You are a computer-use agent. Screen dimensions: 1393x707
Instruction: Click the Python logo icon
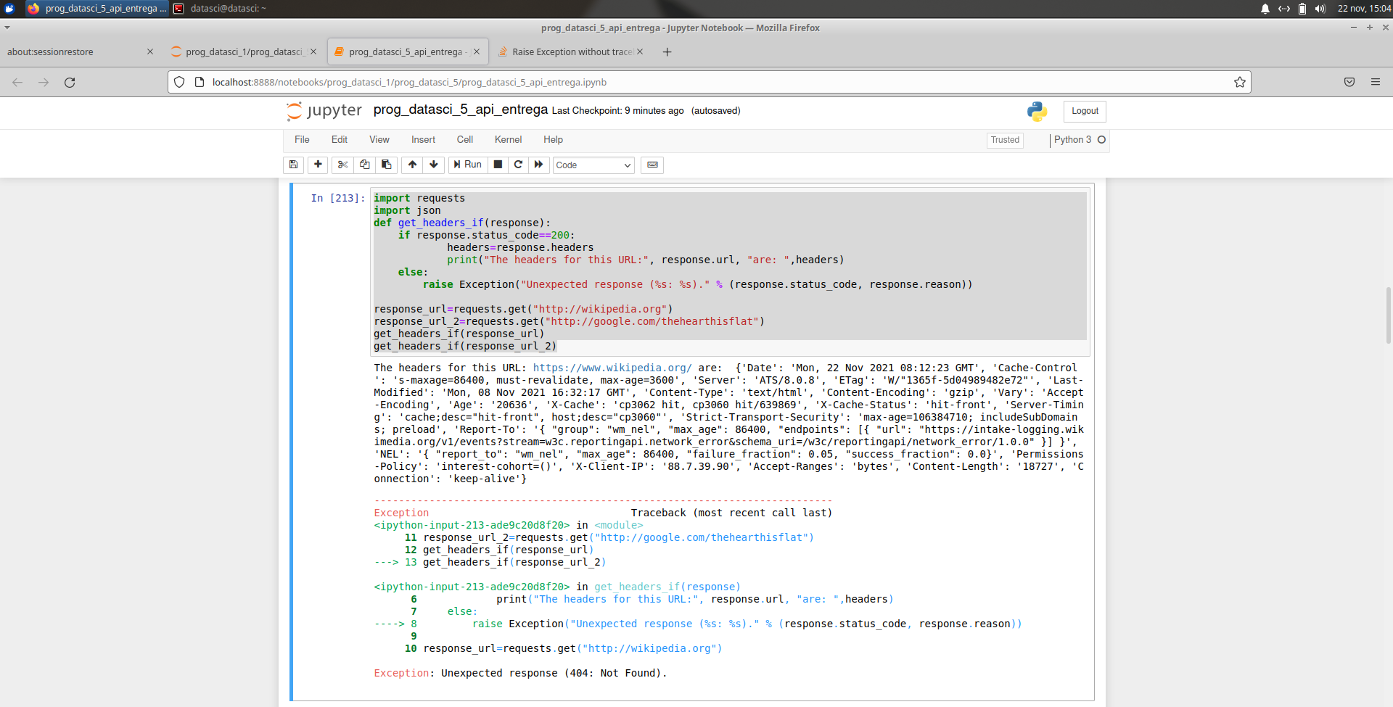[x=1037, y=111]
